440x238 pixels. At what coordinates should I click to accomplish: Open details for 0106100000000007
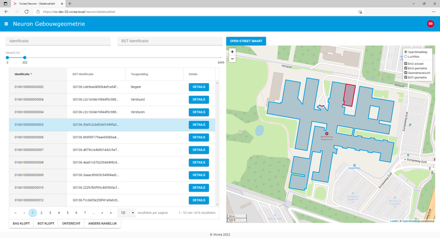click(x=199, y=150)
